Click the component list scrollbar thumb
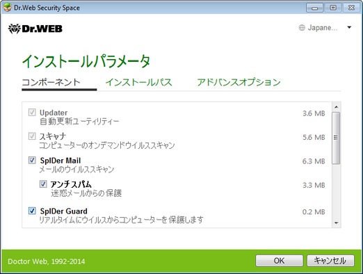This screenshot has width=363, height=274. coord(336,138)
